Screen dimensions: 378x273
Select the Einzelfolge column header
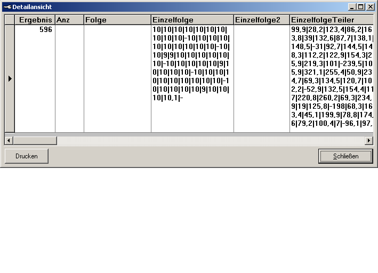(x=192, y=20)
